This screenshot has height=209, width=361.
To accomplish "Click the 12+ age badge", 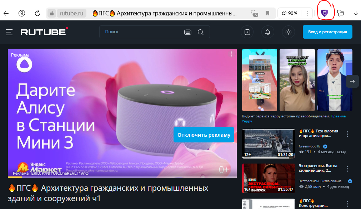I will click(x=247, y=155).
